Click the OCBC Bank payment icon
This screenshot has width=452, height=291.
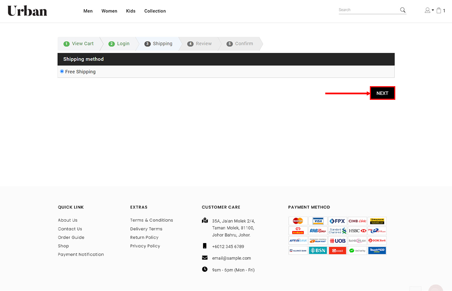coord(377,241)
